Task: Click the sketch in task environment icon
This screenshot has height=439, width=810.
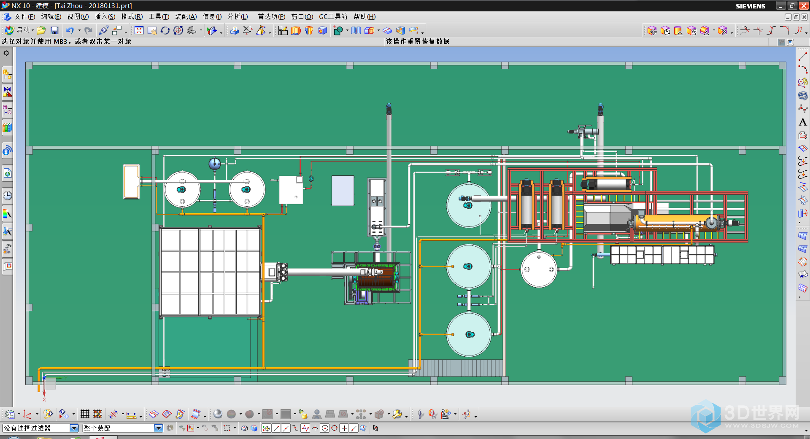Action: 283,30
